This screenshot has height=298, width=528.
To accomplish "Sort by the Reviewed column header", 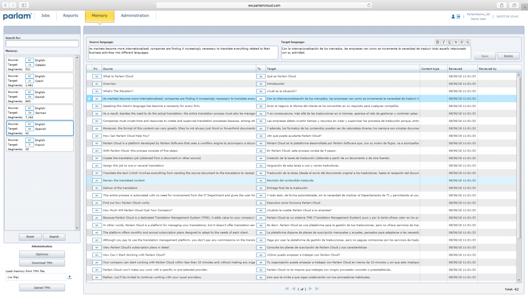I will (463, 69).
